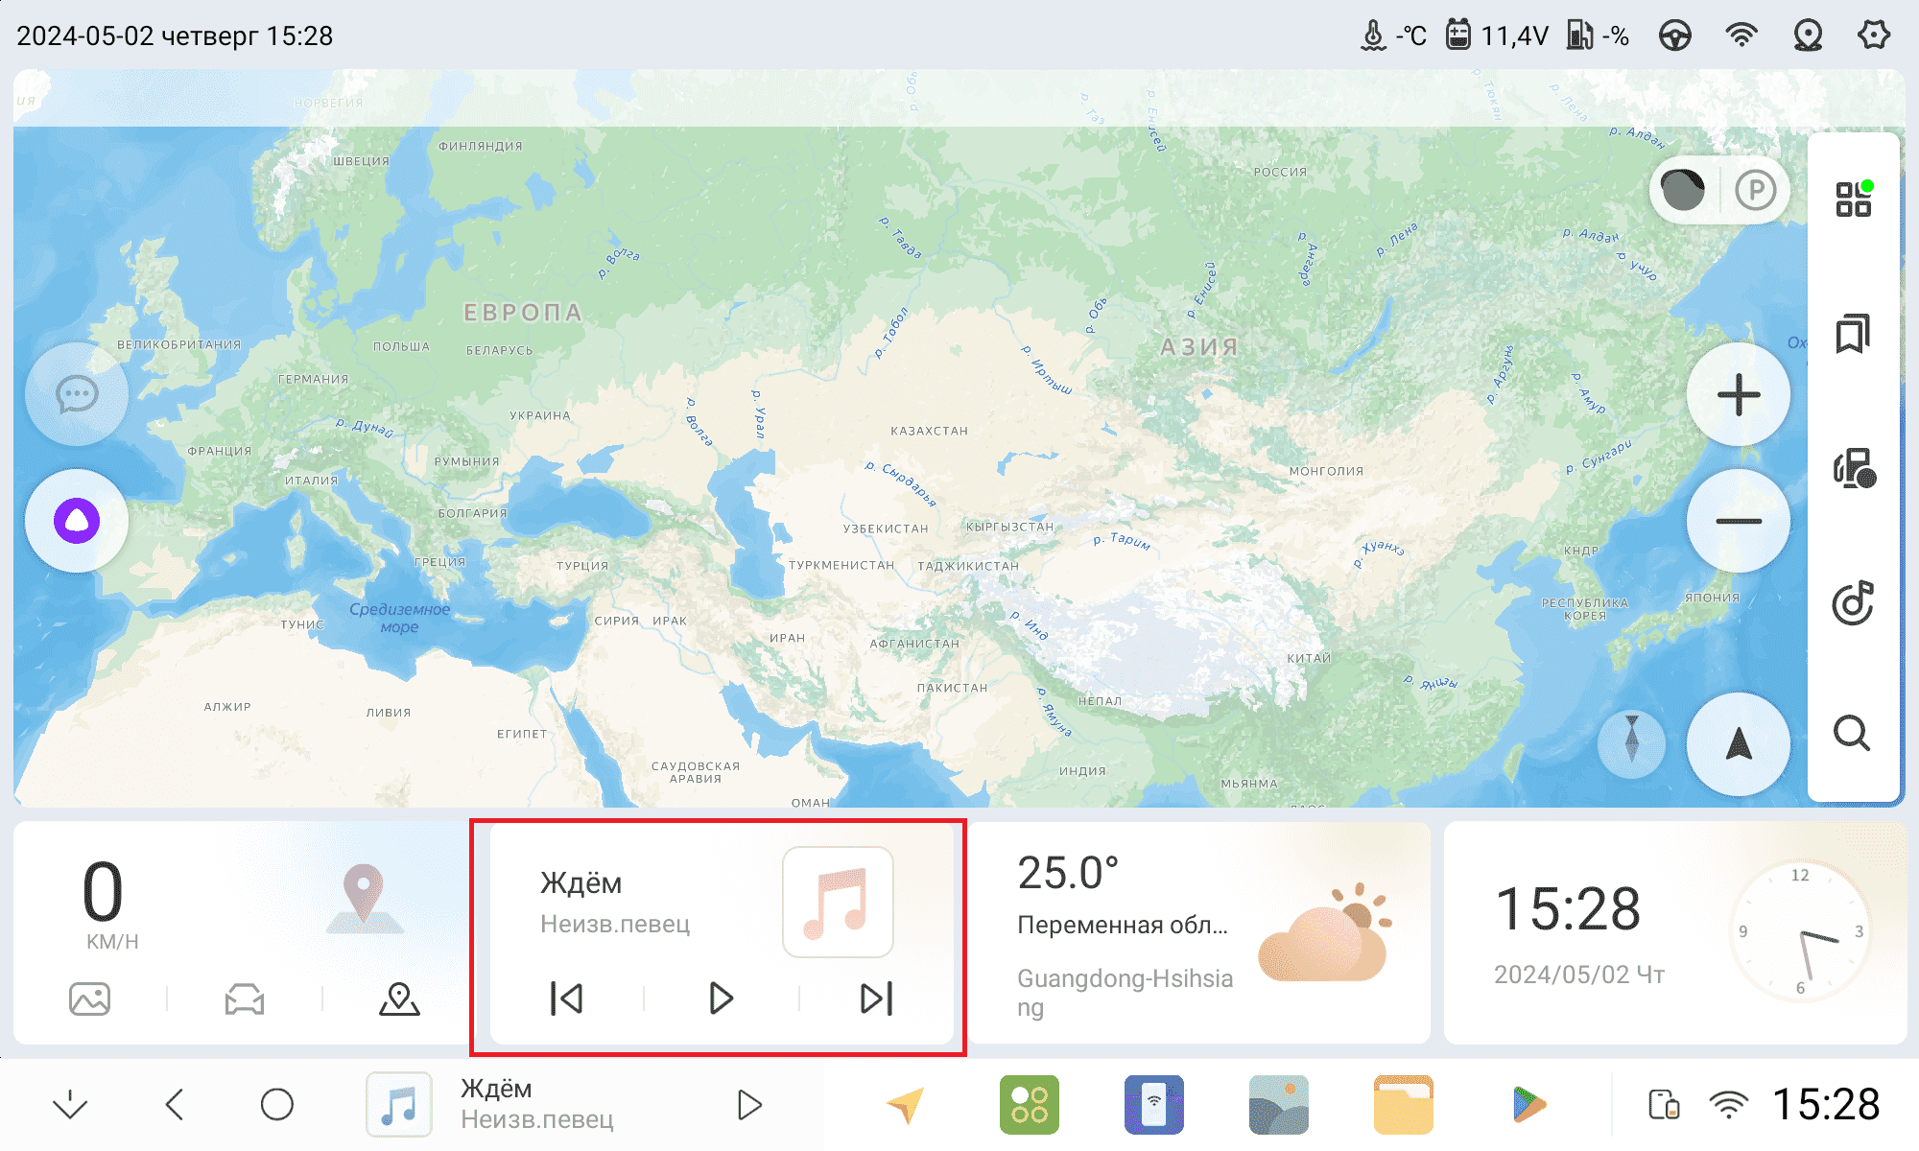This screenshot has height=1151, width=1919.
Task: Open bookmarks icon in map sidebar
Action: coord(1852,334)
